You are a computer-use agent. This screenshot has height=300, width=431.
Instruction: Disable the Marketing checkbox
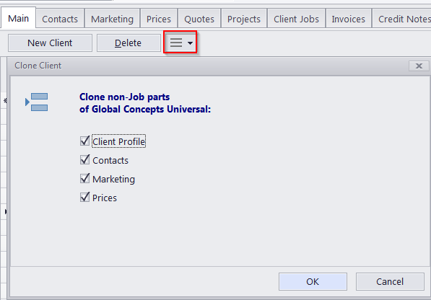pos(85,178)
